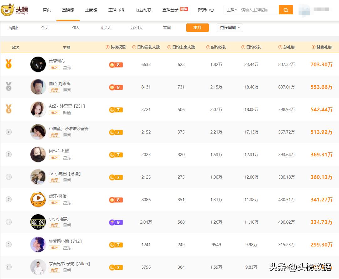Click the orange search magnifier button

pos(286,10)
